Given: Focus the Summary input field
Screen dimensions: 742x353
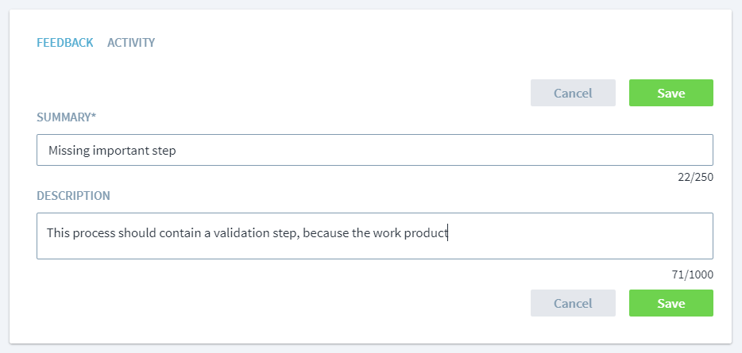Looking at the screenshot, I should [x=374, y=150].
